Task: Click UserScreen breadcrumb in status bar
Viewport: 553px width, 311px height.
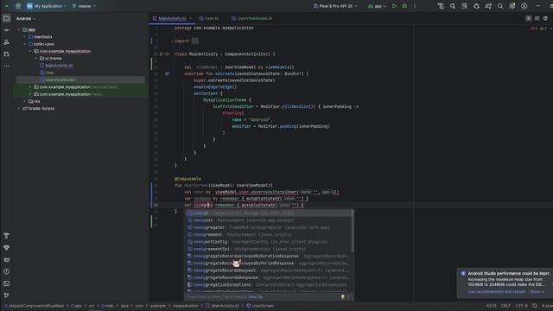Action: pos(260,306)
